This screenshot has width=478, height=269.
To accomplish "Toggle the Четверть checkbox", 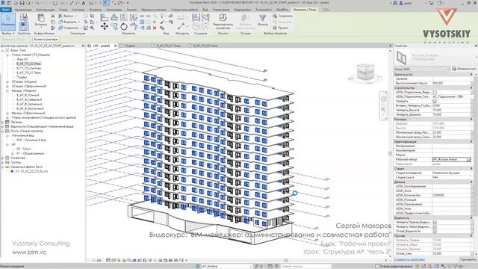I will (x=435, y=101).
